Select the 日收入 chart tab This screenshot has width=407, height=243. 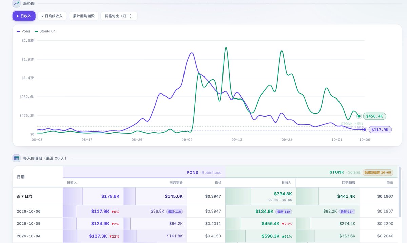24,16
